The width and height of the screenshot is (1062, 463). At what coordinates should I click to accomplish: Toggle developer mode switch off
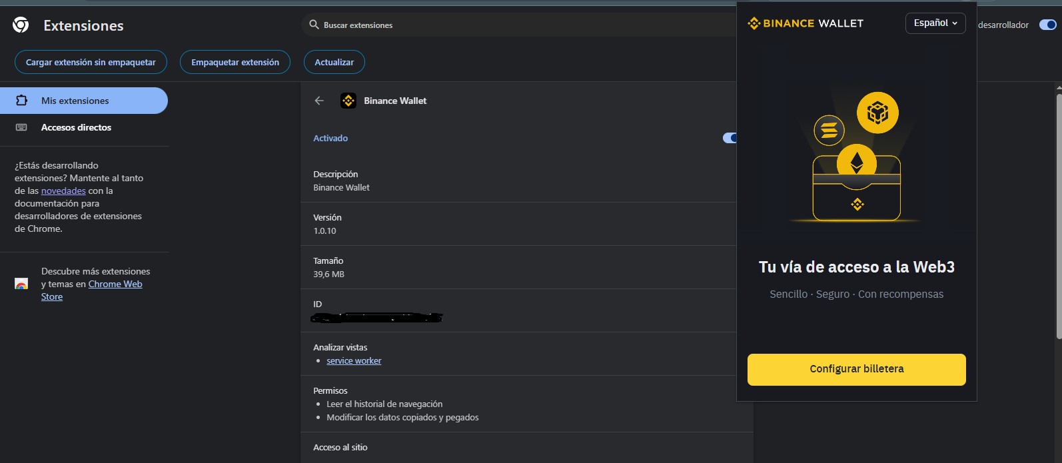[1047, 25]
